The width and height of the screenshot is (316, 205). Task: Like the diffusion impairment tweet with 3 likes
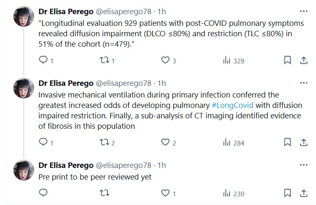pos(166,60)
